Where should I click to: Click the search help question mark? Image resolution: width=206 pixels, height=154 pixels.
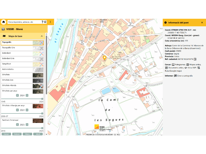click(42, 22)
